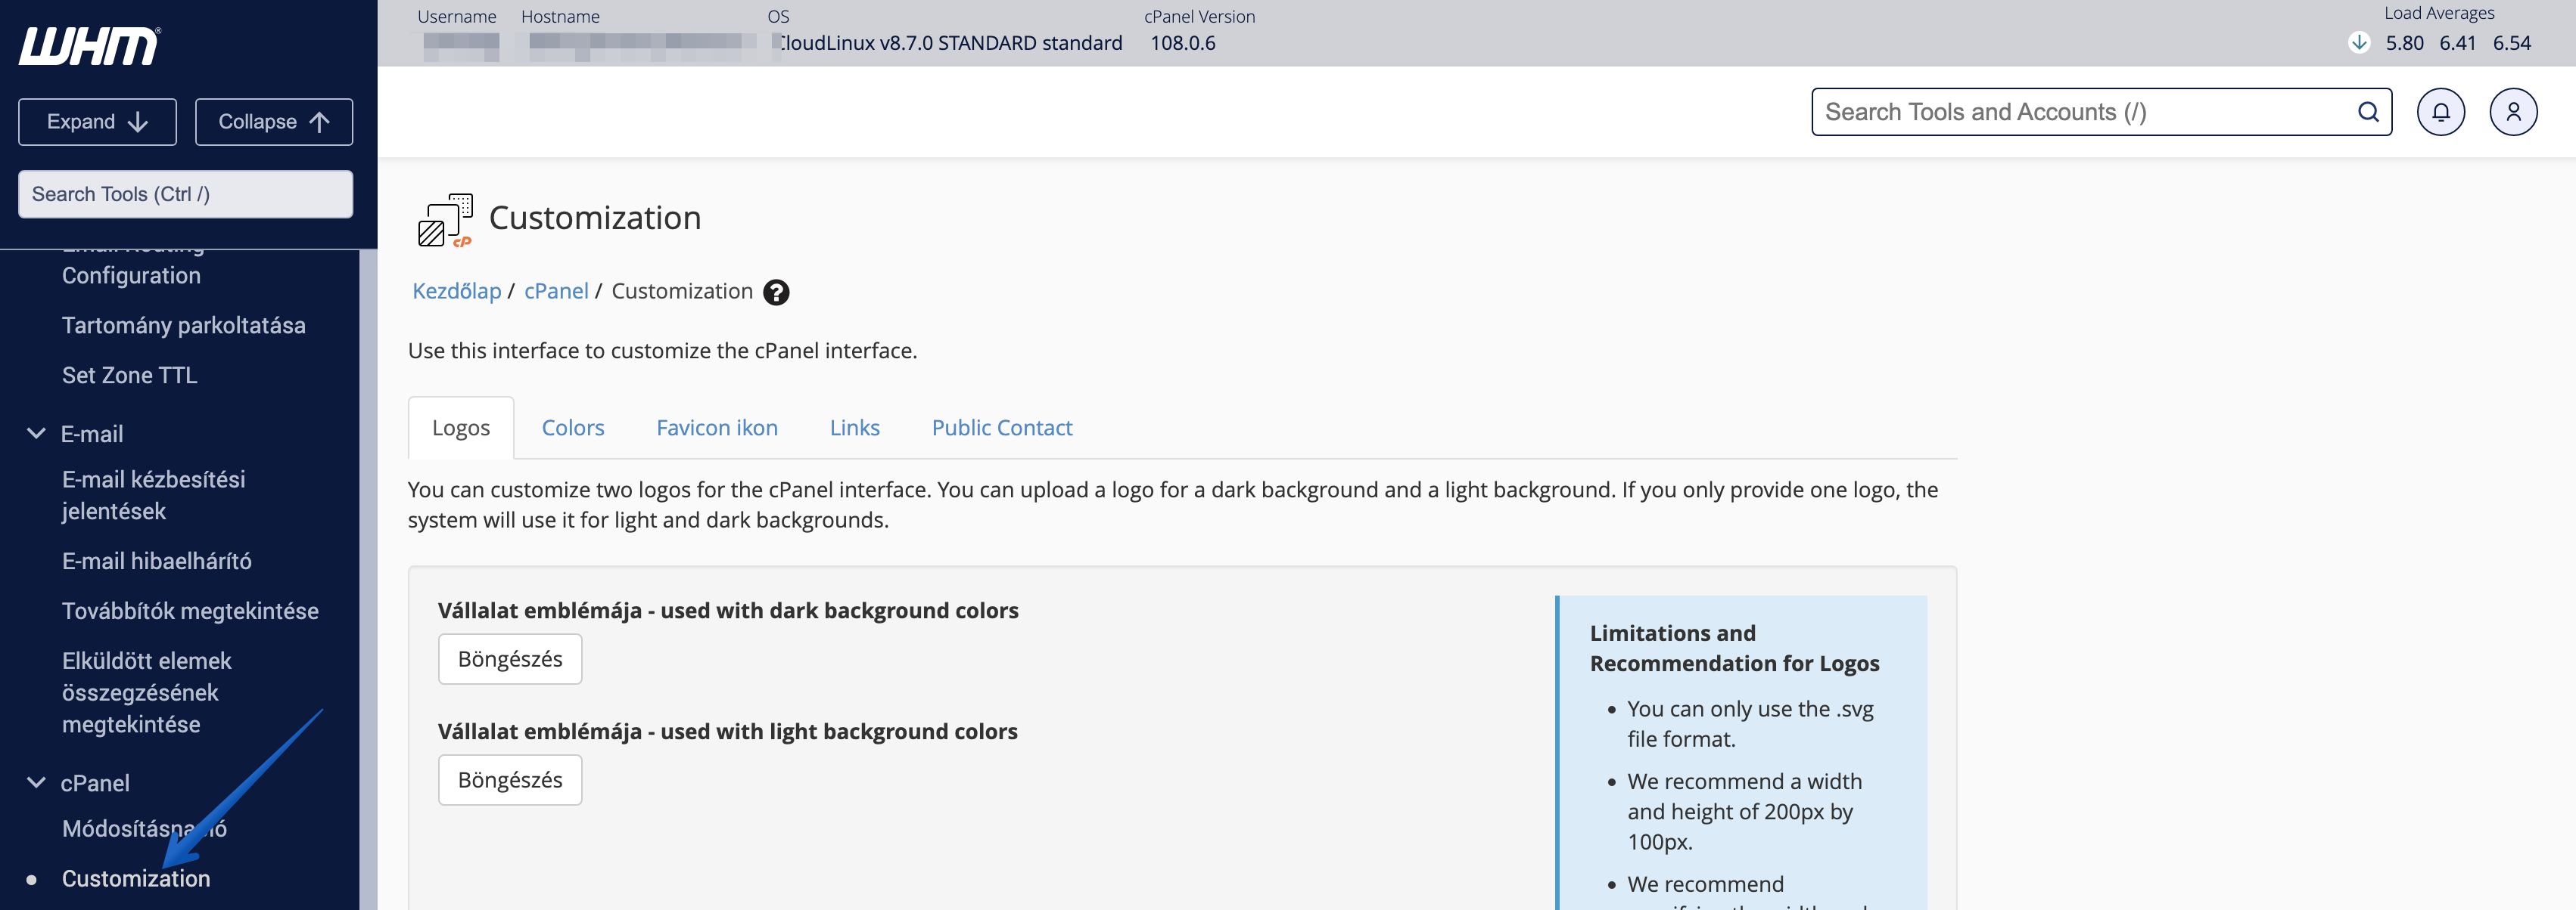Select the Logos tab
Viewport: 2576px width, 910px height.
click(x=461, y=428)
